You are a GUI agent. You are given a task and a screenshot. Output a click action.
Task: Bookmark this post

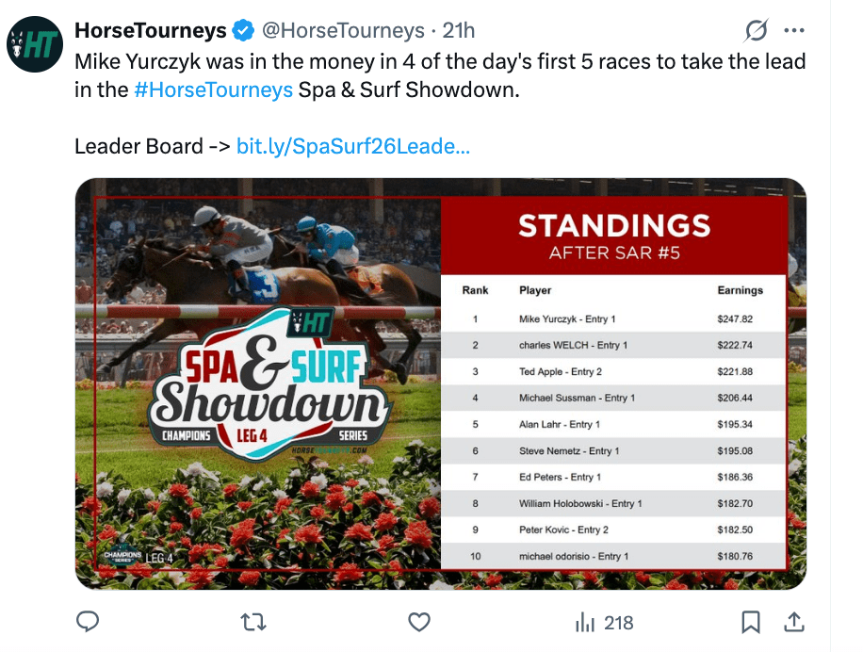point(751,622)
